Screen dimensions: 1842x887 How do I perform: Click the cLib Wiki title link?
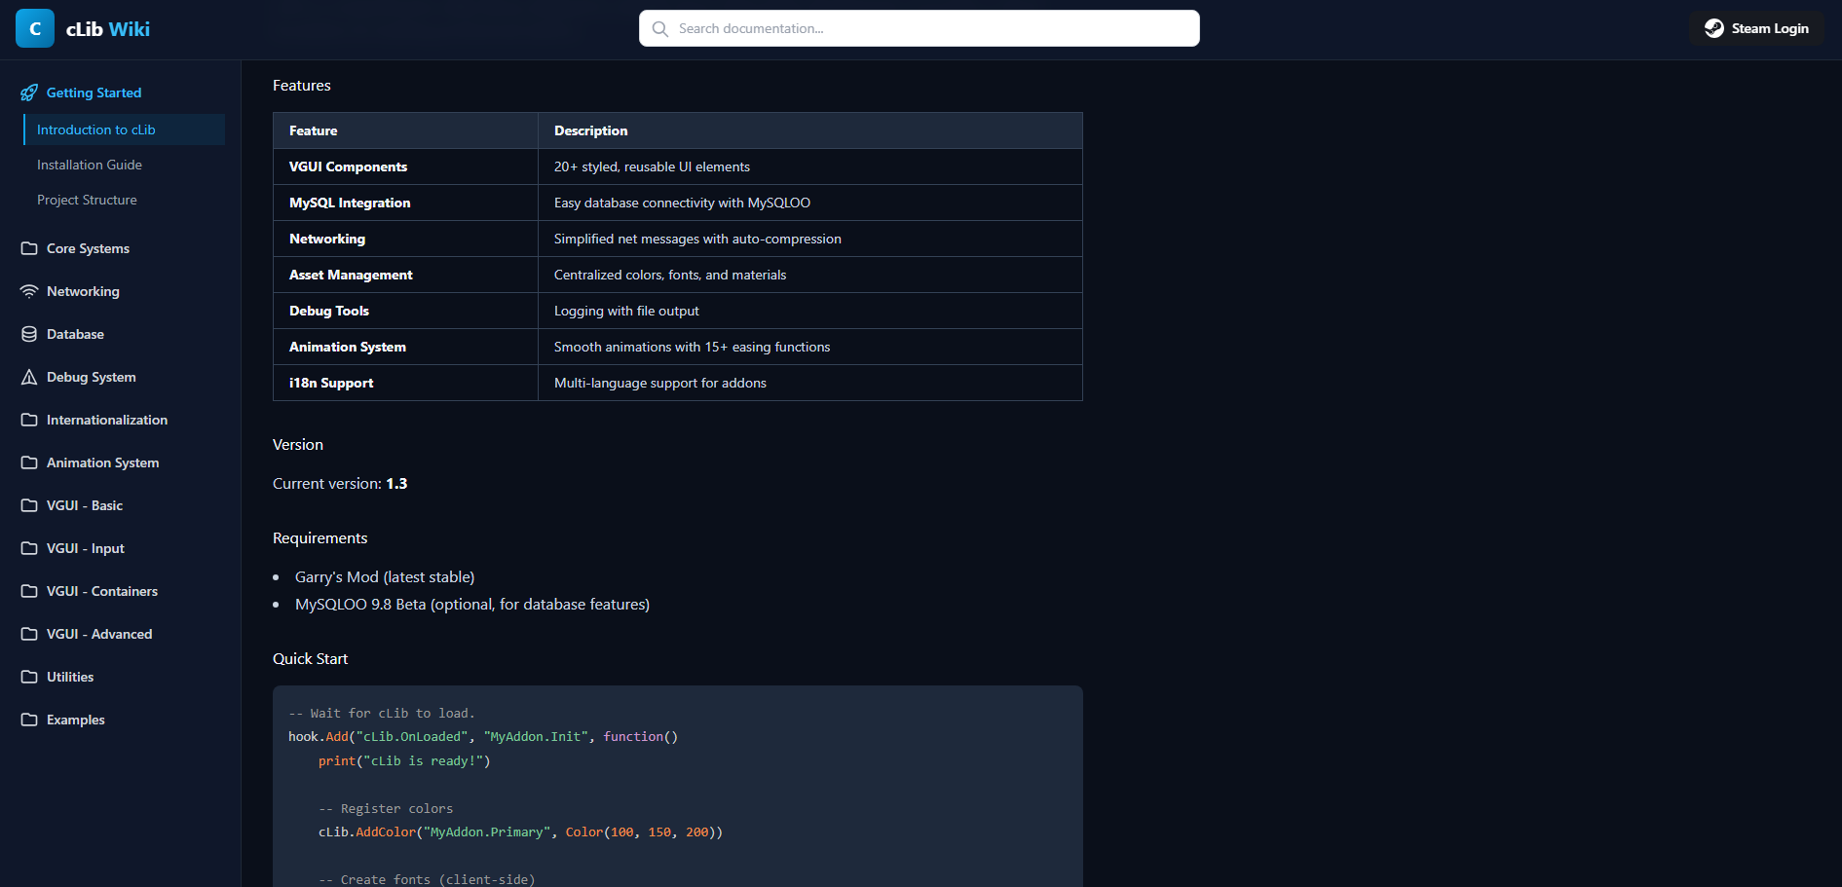pos(108,29)
